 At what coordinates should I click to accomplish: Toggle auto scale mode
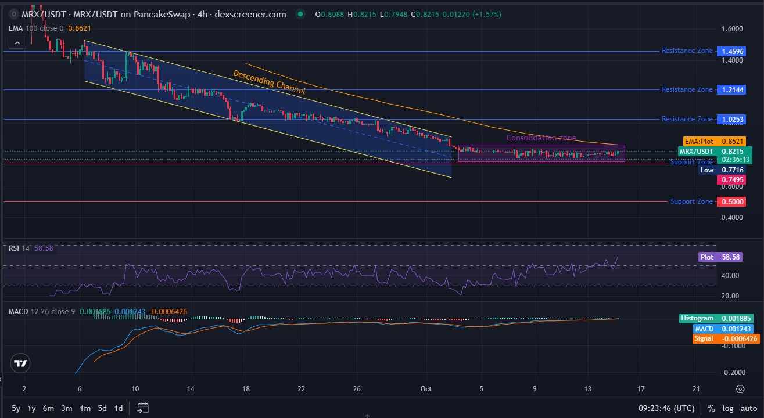pos(749,408)
